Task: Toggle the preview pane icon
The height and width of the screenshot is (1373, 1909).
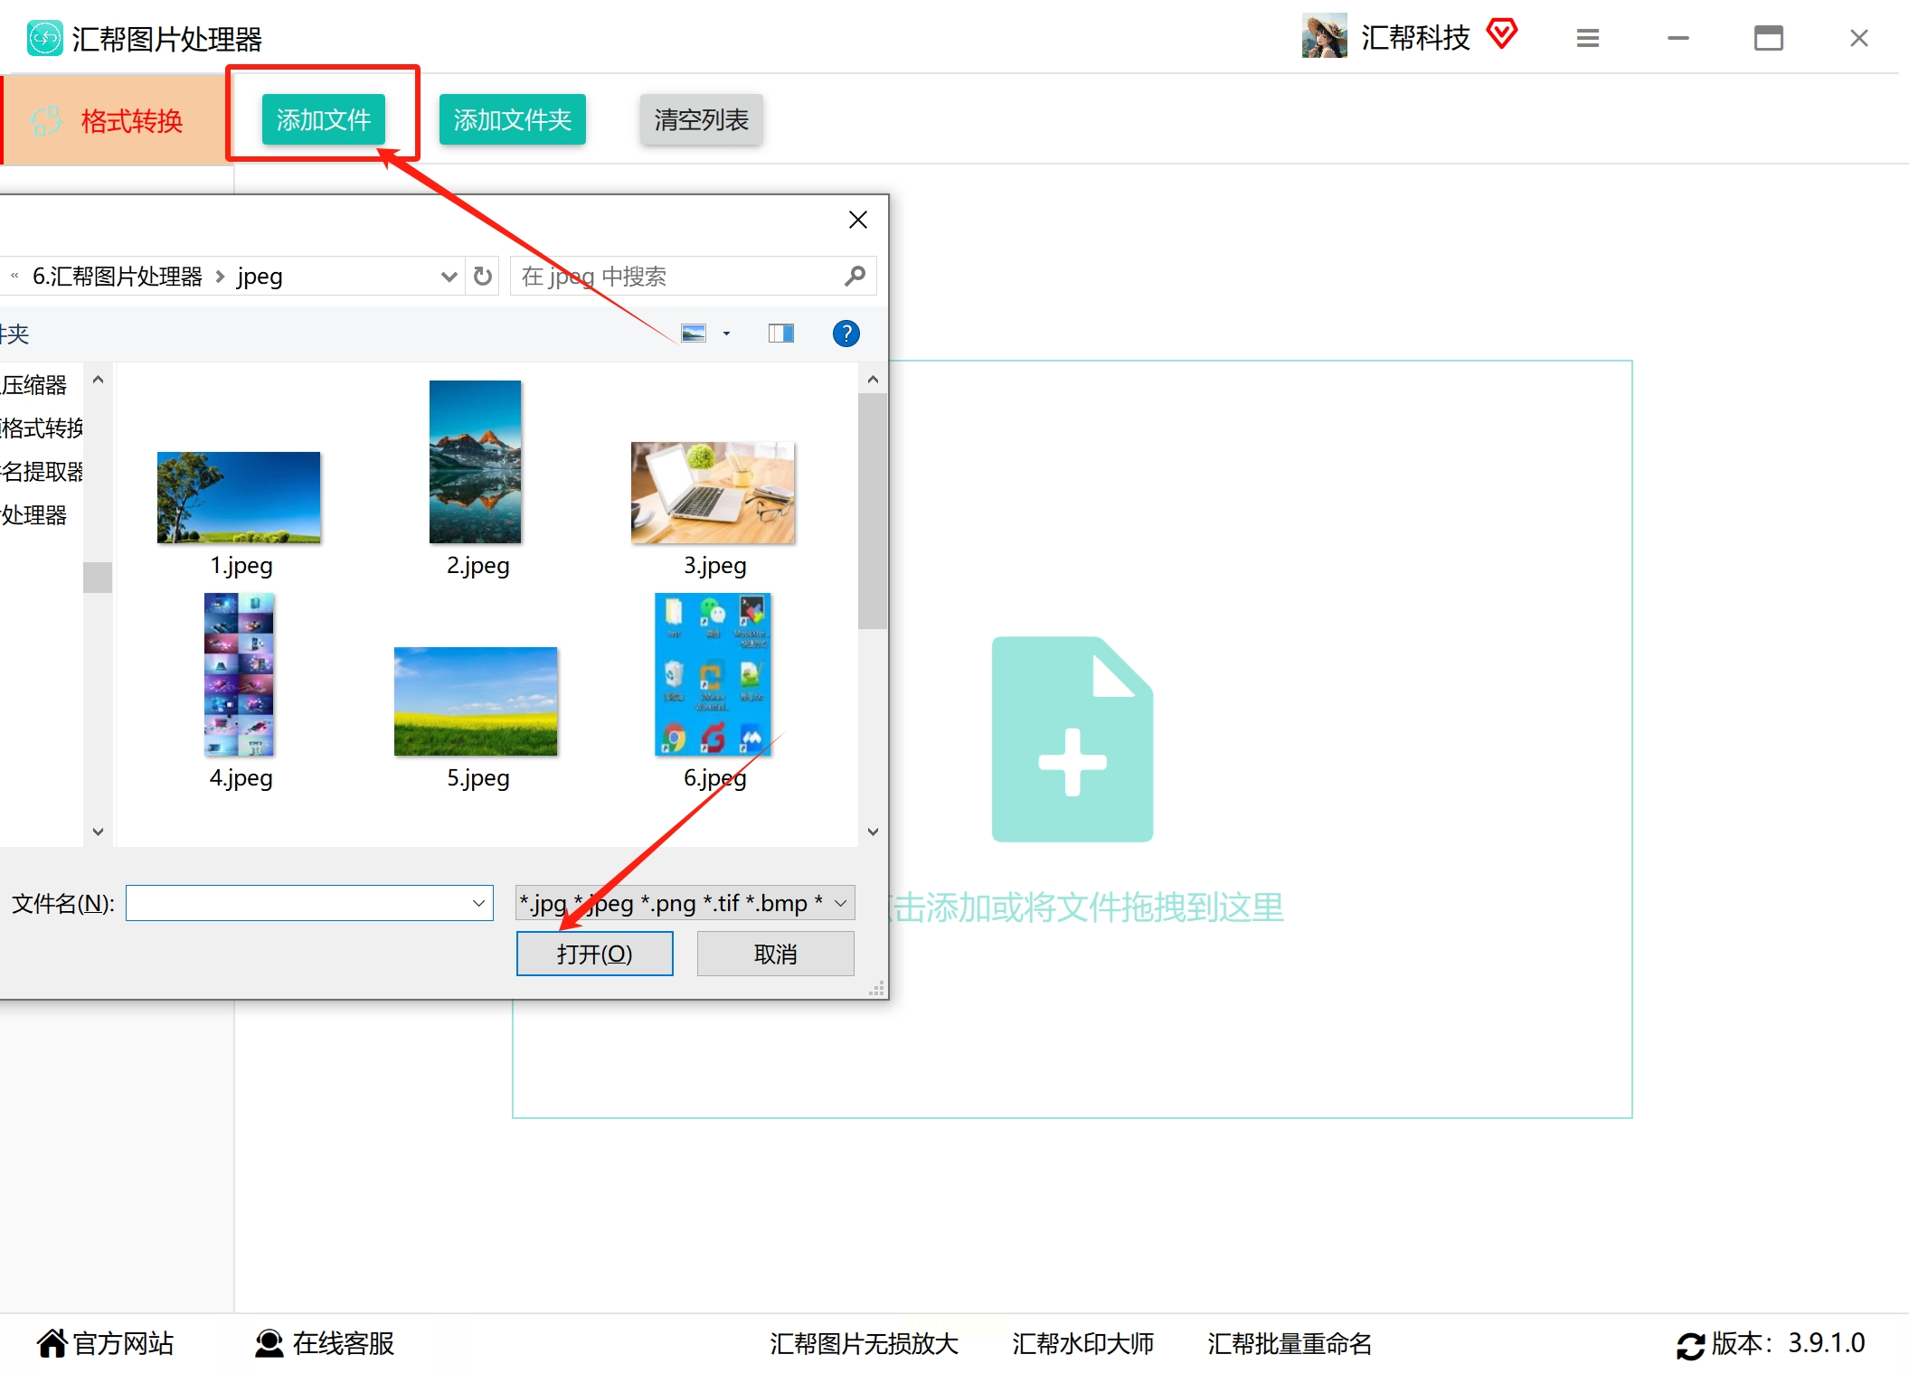Action: (780, 334)
